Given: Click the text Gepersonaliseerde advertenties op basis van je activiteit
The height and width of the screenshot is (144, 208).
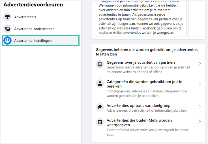Looking at the screenshot, I should click(x=148, y=70).
